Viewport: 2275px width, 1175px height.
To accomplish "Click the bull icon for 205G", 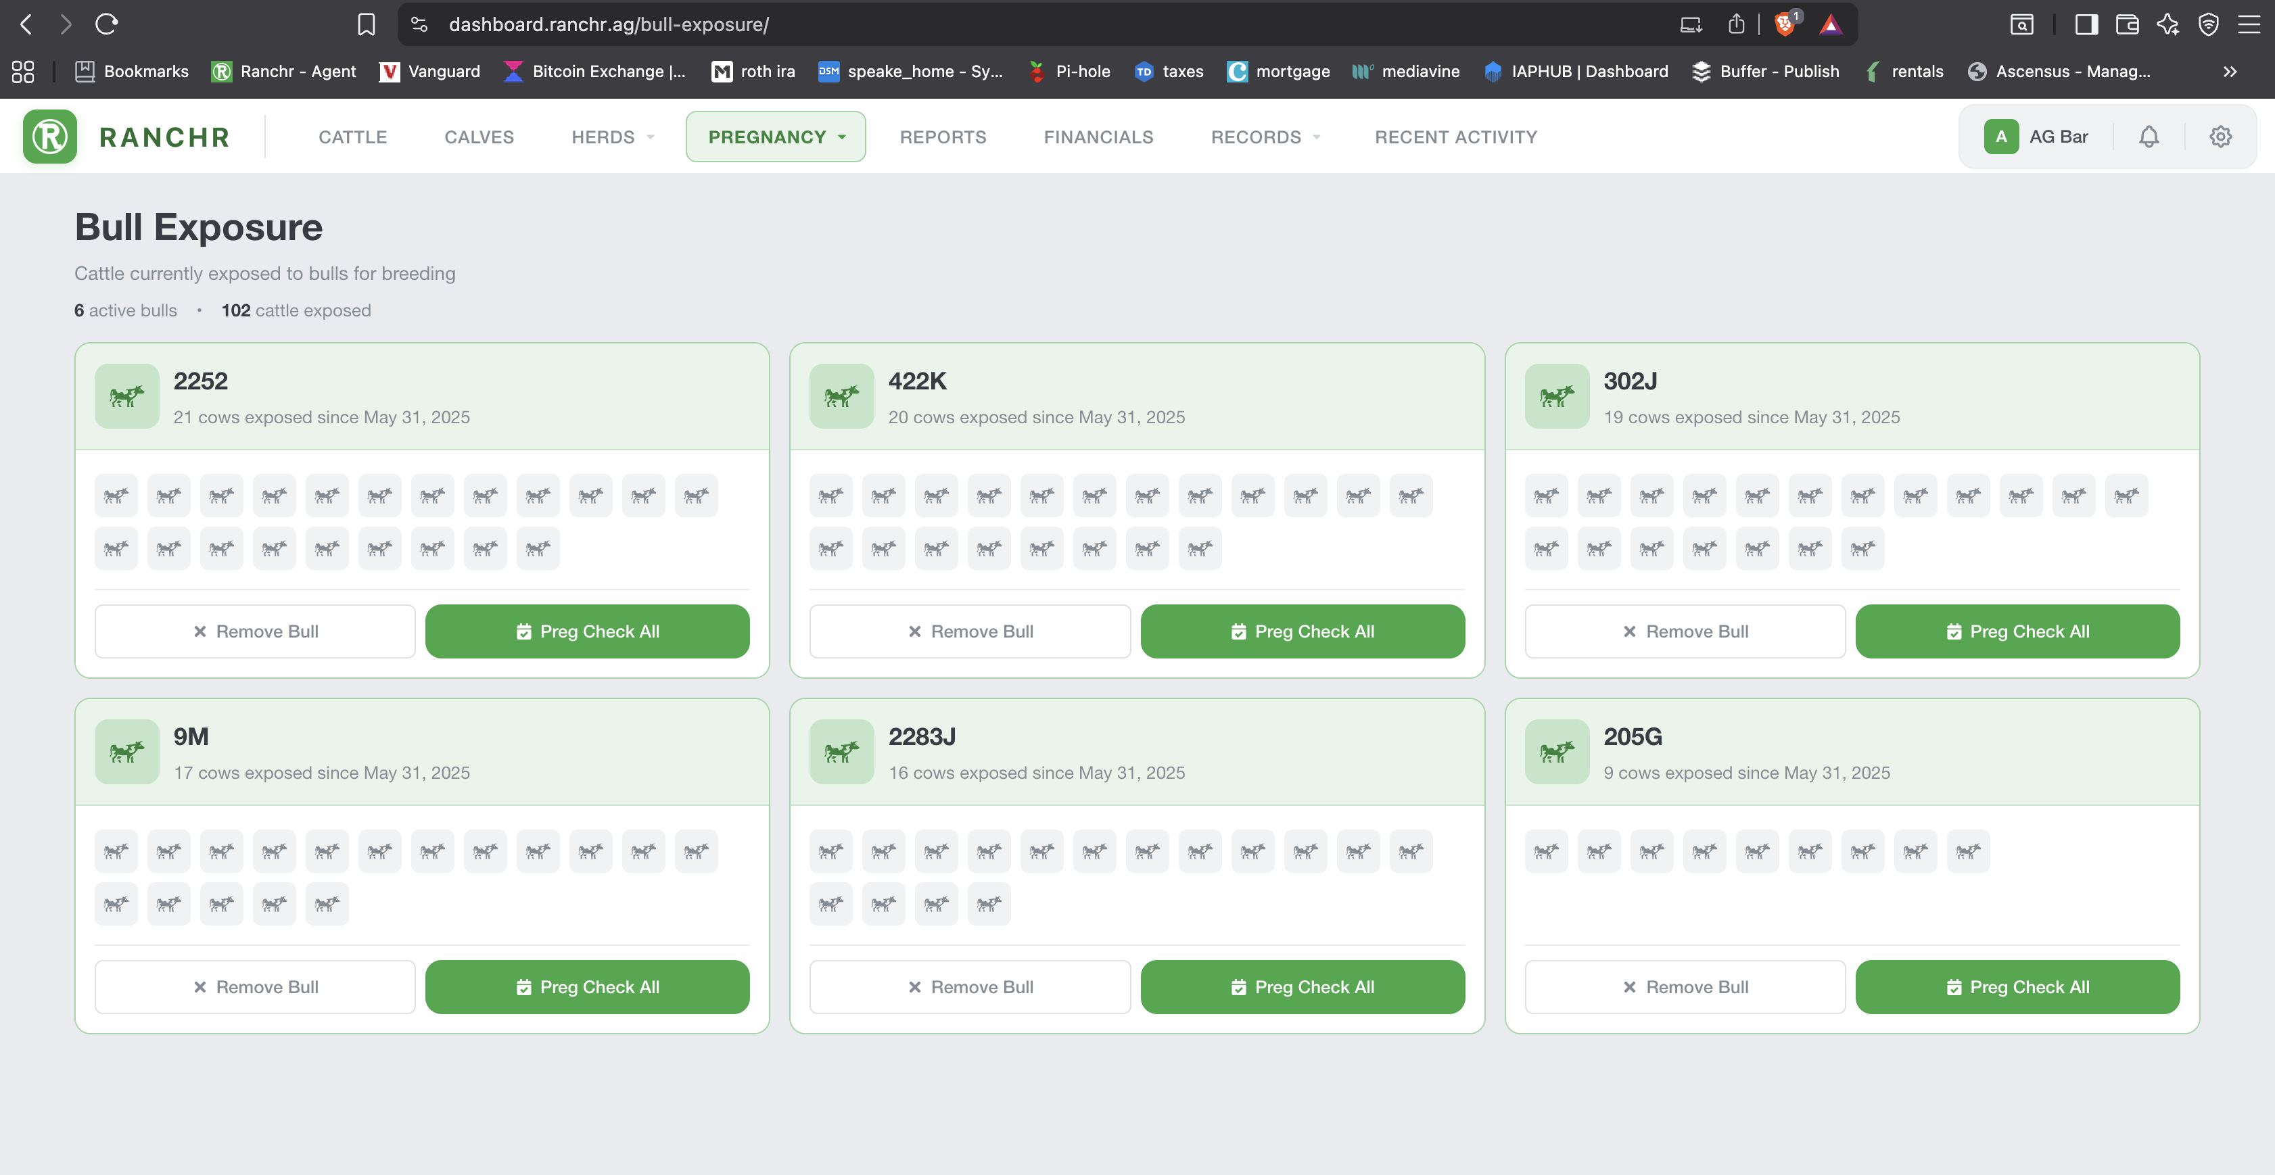I will 1556,752.
